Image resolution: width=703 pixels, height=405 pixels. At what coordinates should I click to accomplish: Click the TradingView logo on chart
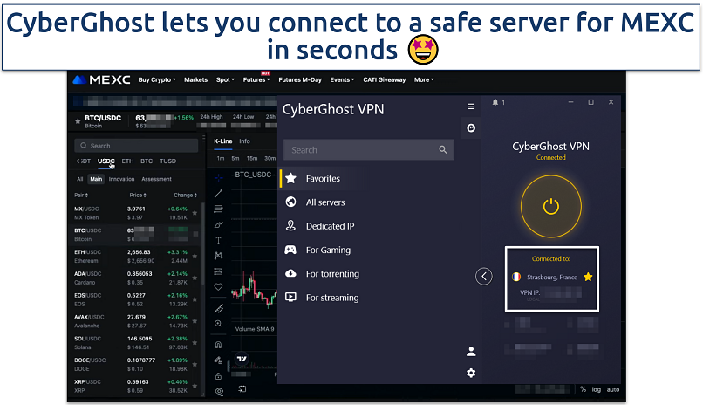(x=242, y=359)
